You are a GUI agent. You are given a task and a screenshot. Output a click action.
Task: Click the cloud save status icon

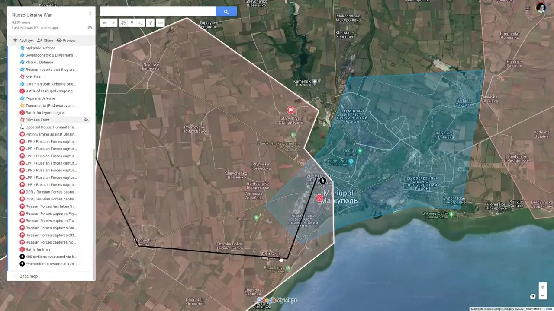[x=90, y=27]
